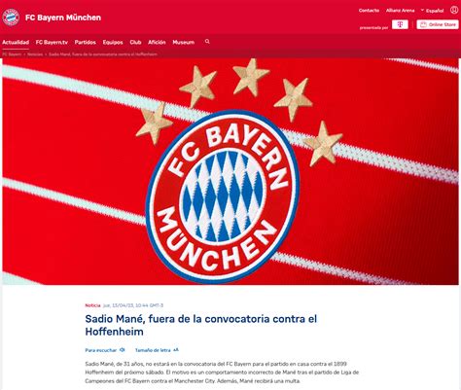Follow the Contacto link in top bar
The image size is (461, 390).
pyautogui.click(x=369, y=11)
